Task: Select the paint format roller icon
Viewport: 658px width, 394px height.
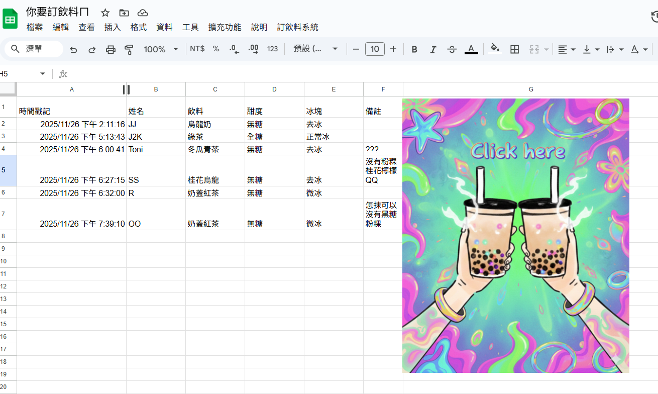Action: coord(129,49)
